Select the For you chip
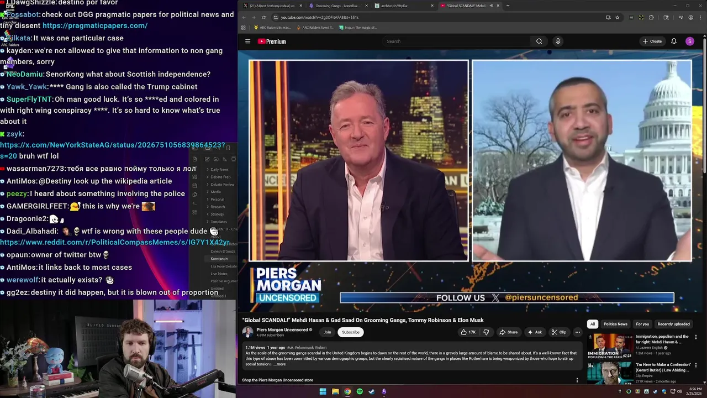 (642, 324)
